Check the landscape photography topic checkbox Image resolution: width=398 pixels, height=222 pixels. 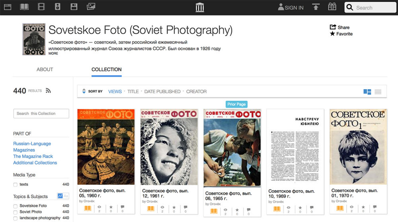tap(16, 218)
